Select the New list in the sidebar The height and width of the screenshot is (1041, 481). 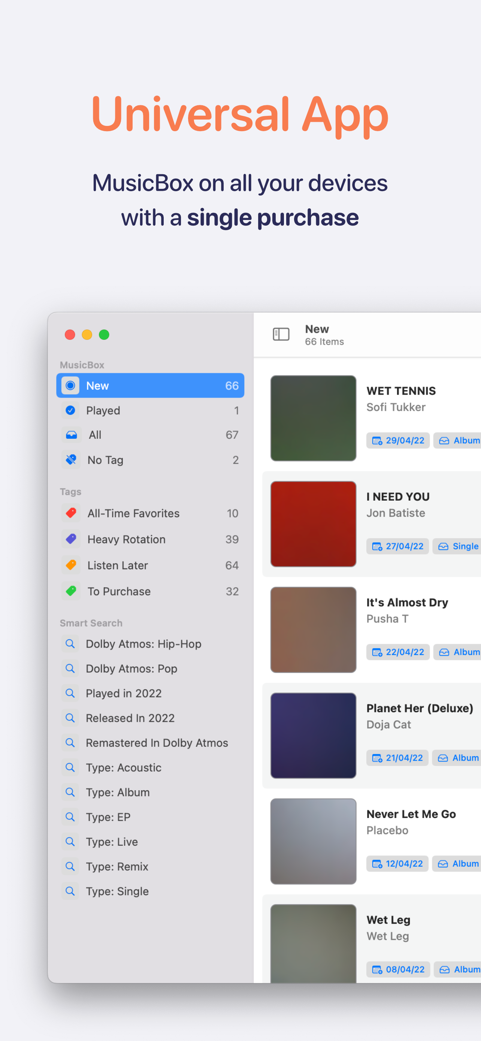click(150, 386)
